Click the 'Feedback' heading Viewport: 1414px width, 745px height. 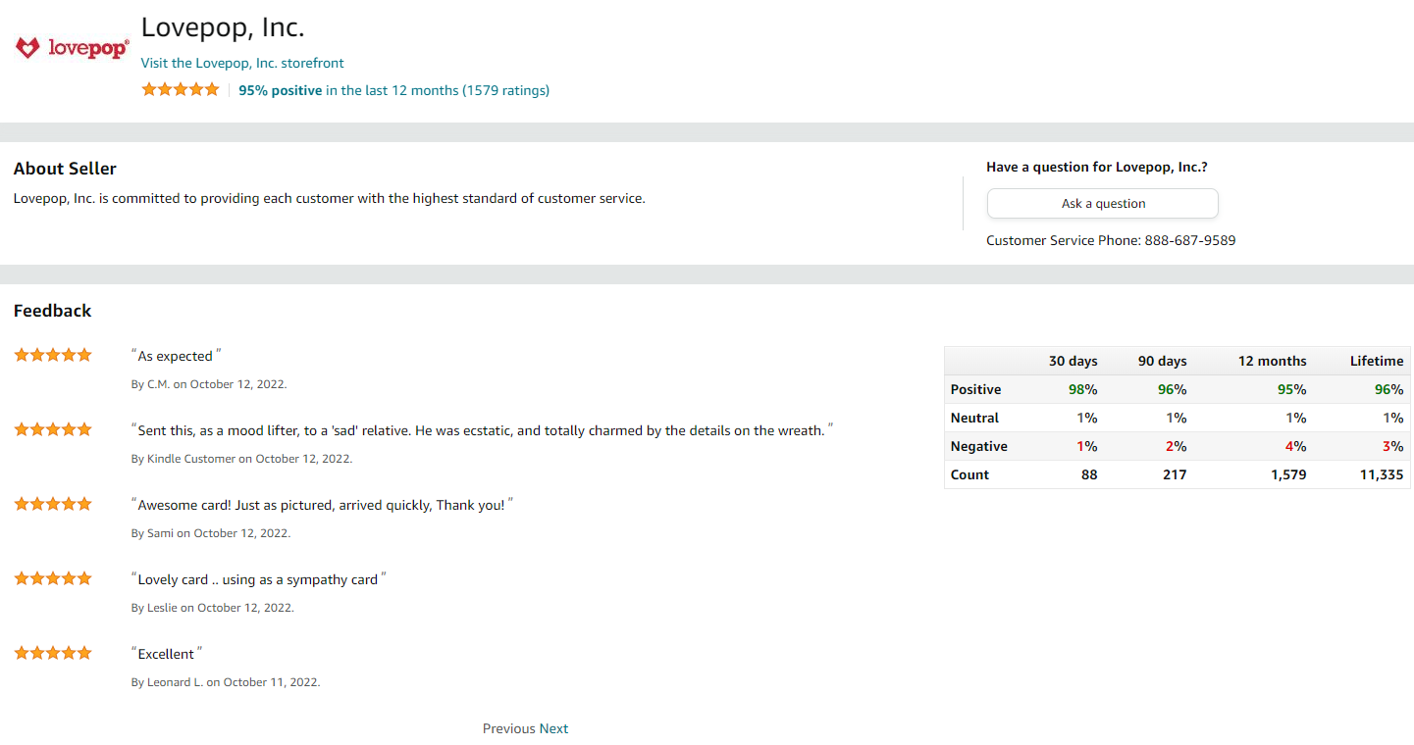coord(52,311)
